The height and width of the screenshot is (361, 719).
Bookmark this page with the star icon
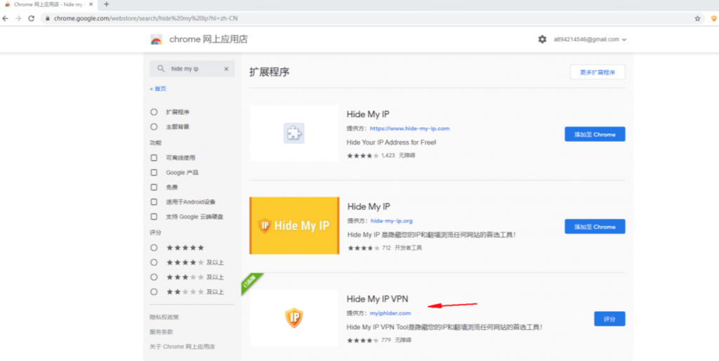697,19
